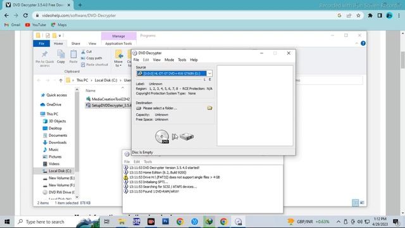The height and width of the screenshot is (228, 405).
Task: Click 'Please select a folder...' destination text
Action: (160, 108)
